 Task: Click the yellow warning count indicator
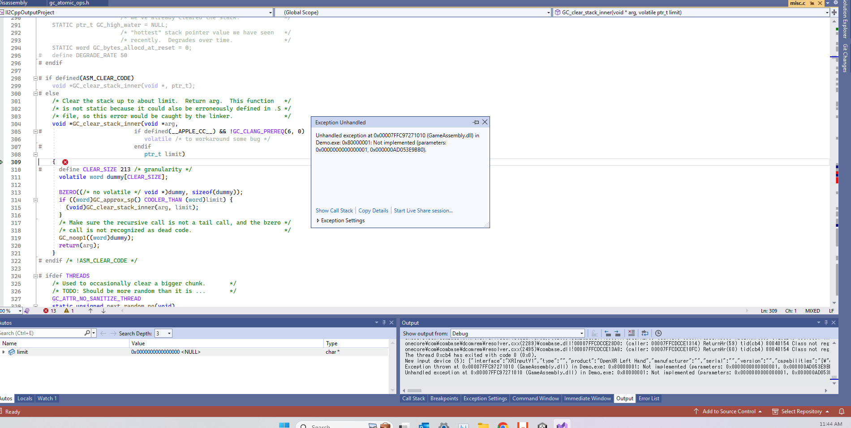[69, 311]
